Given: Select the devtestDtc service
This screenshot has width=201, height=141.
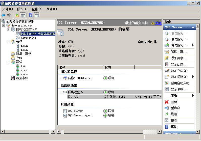Looking at the screenshot, I should click(29, 38).
